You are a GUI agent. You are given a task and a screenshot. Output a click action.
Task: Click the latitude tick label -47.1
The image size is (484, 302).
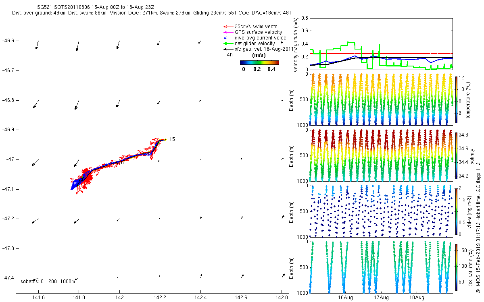click(x=7, y=189)
